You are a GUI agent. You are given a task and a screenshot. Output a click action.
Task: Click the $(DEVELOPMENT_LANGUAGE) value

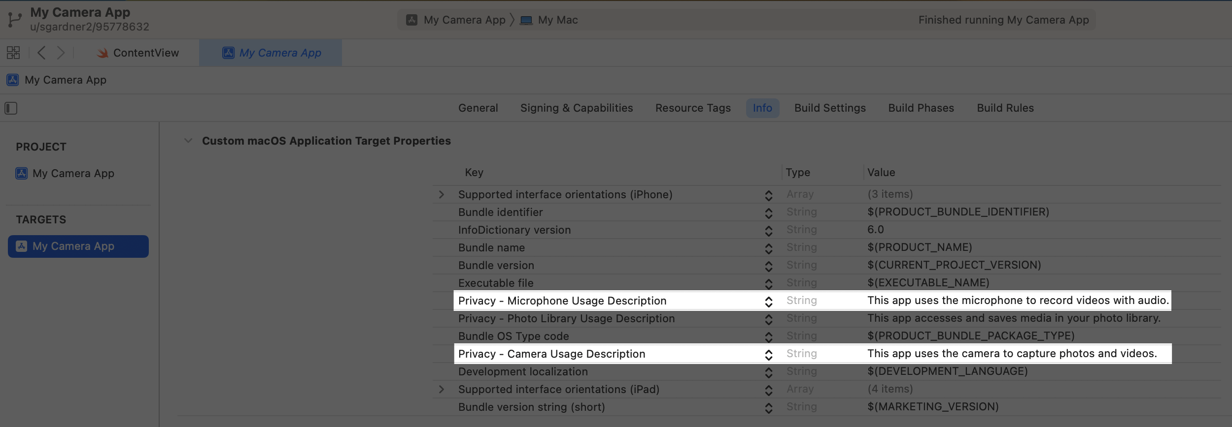[948, 371]
